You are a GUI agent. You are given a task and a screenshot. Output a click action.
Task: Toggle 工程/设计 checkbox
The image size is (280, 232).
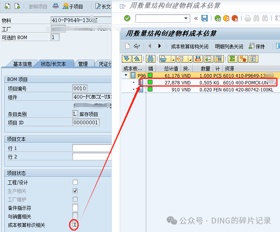(75, 182)
